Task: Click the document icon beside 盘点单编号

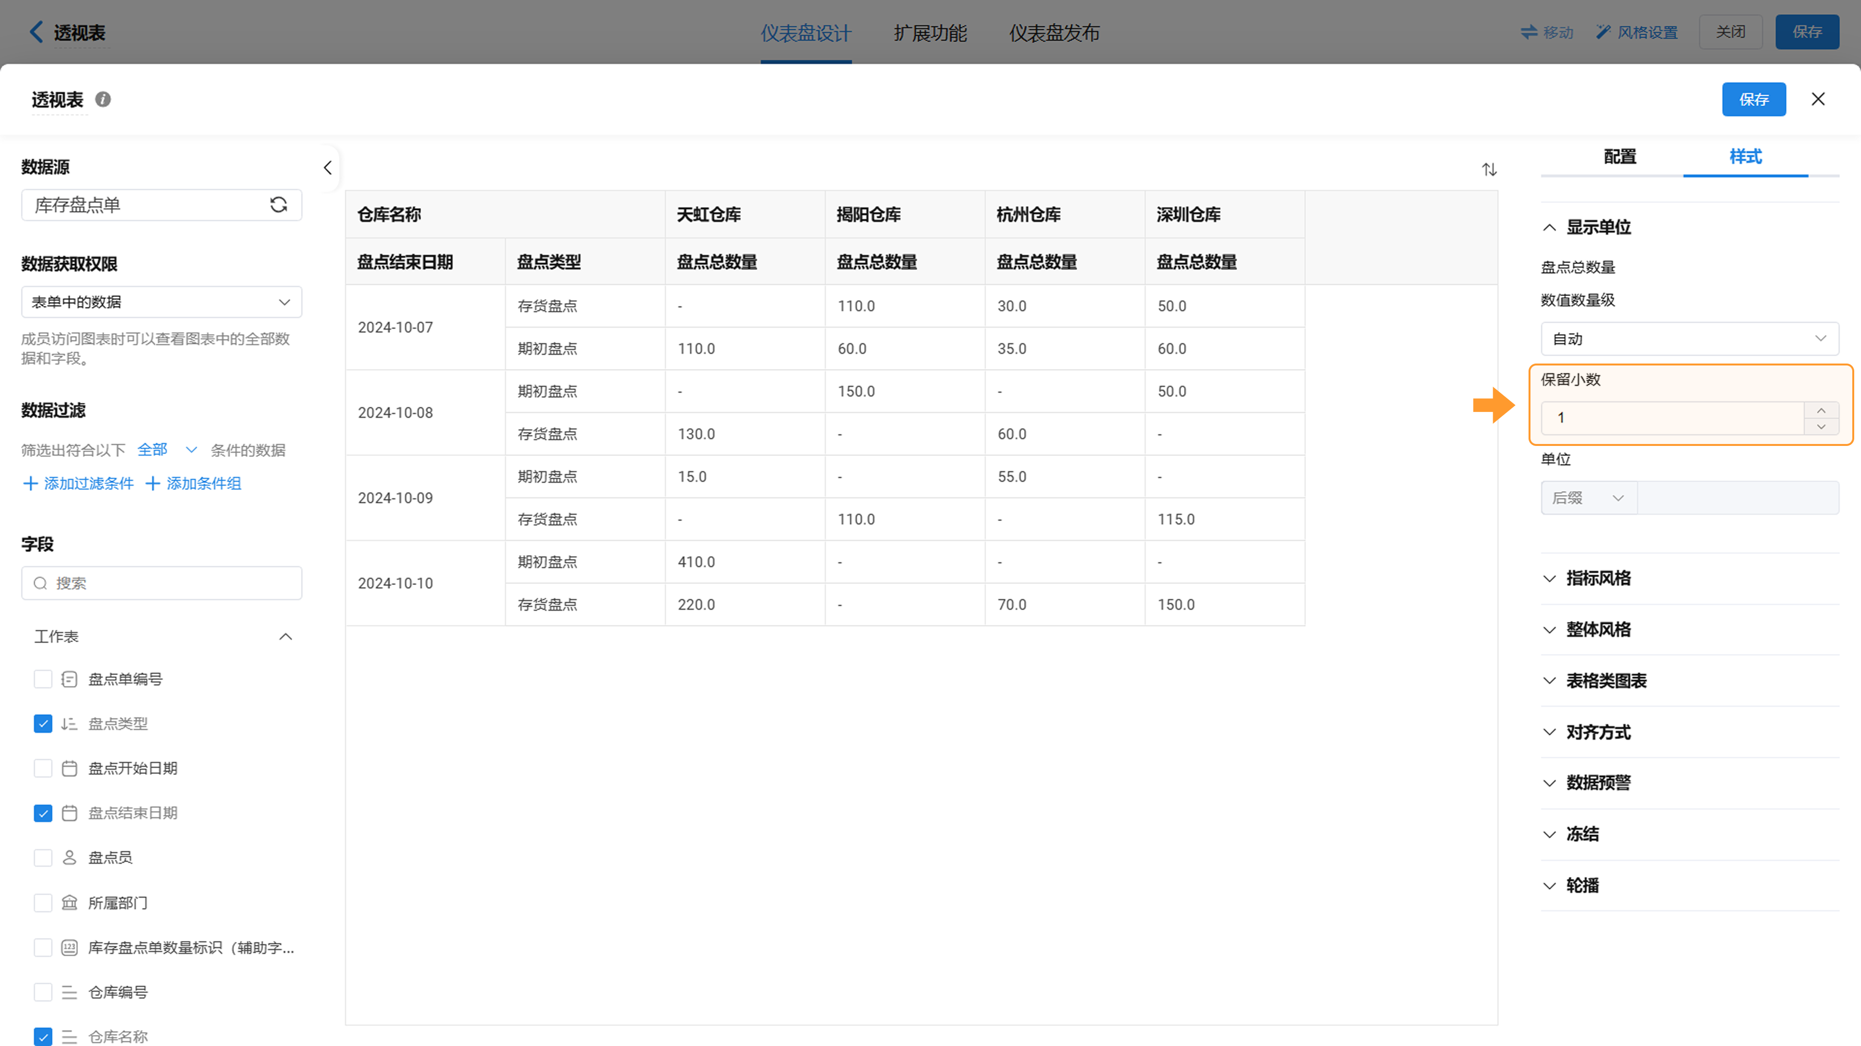Action: 69,679
